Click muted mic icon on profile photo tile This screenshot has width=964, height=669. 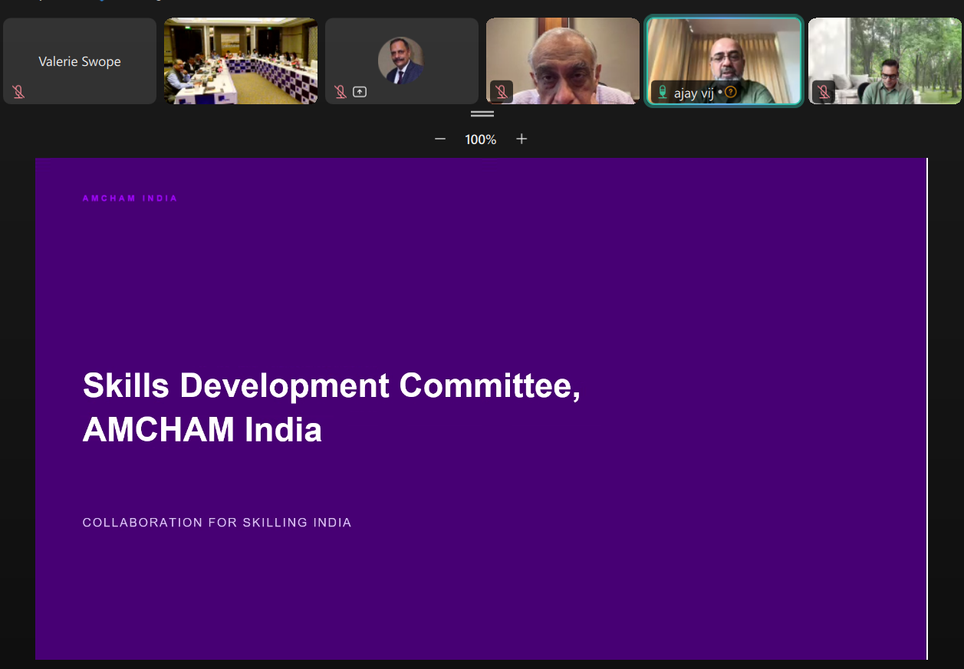(341, 92)
